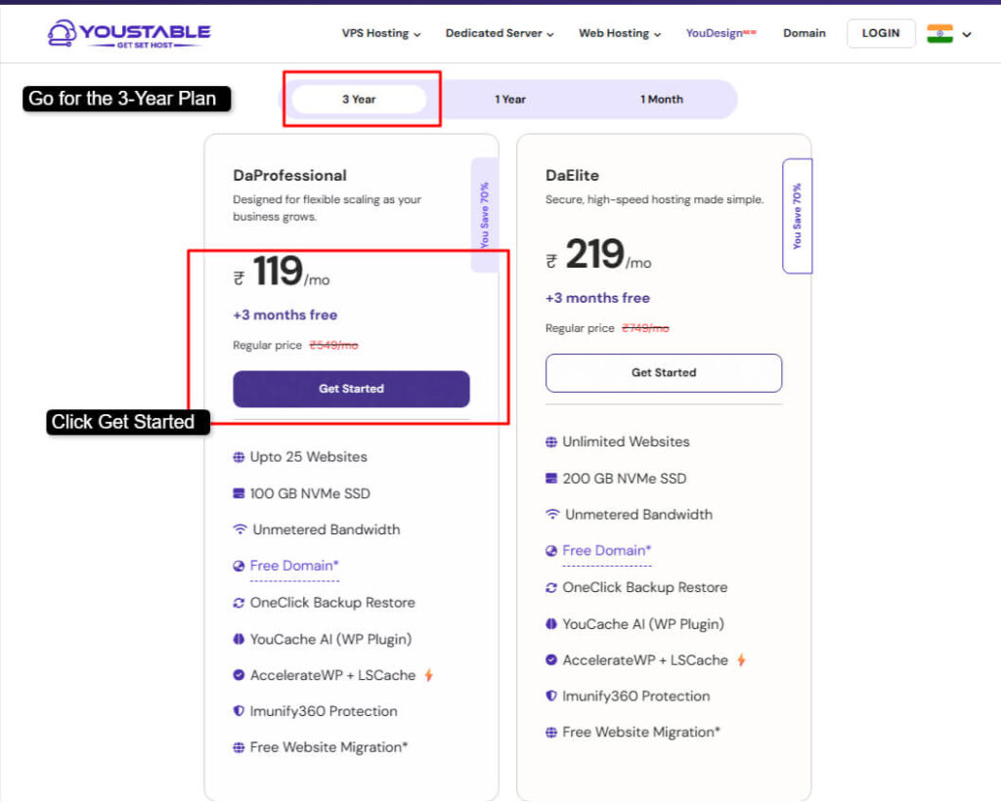Viewport: 1001px width, 803px height.
Task: Click +3 months free under DaElite
Action: [x=597, y=298]
